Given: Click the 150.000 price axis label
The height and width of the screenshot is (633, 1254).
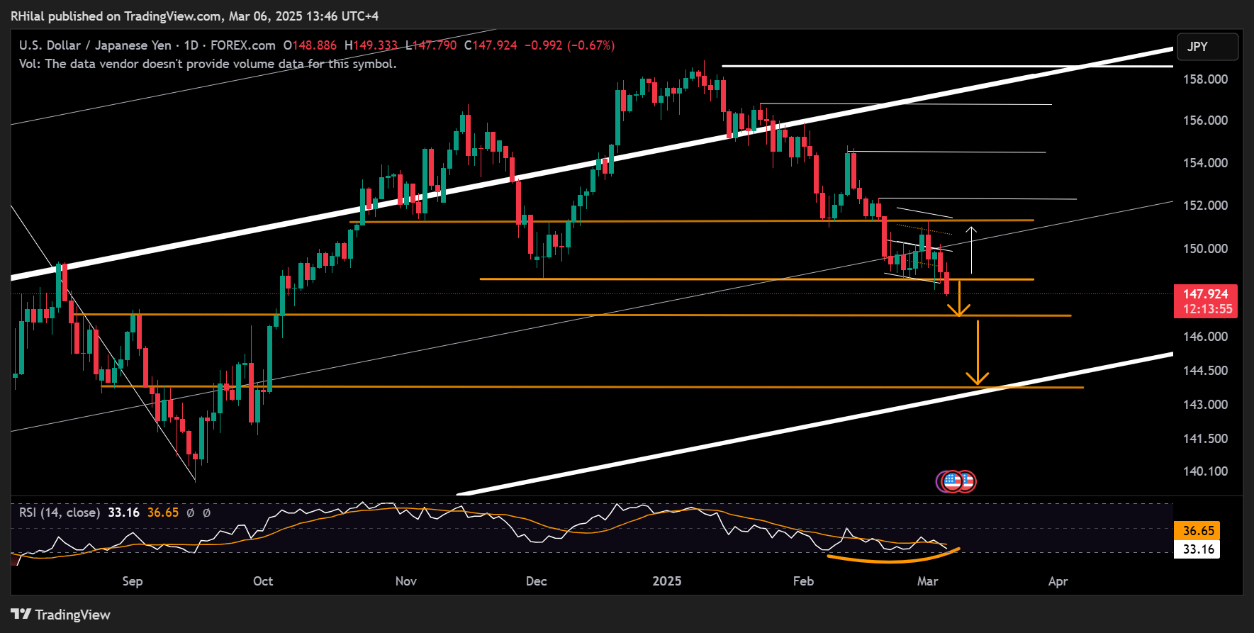Looking at the screenshot, I should click(1205, 249).
